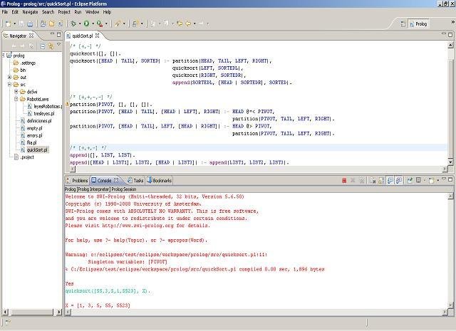Open the File menu
The width and height of the screenshot is (456, 331).
click(5, 12)
